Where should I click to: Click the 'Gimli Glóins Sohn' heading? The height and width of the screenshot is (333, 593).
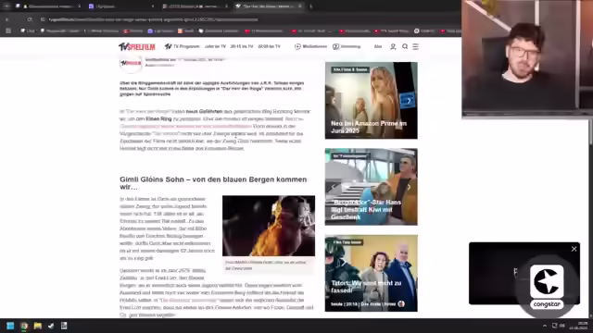213,183
